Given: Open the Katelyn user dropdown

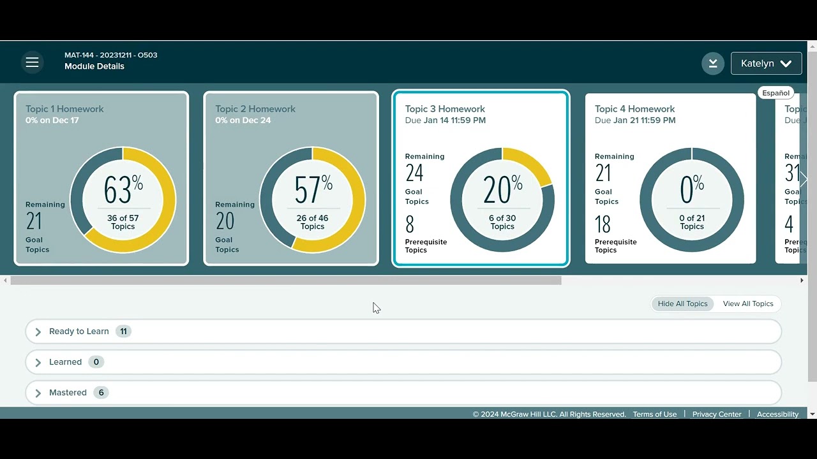Looking at the screenshot, I should point(766,63).
